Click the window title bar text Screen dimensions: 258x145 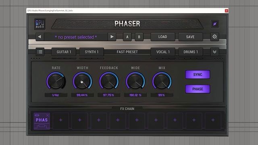(x=50, y=10)
